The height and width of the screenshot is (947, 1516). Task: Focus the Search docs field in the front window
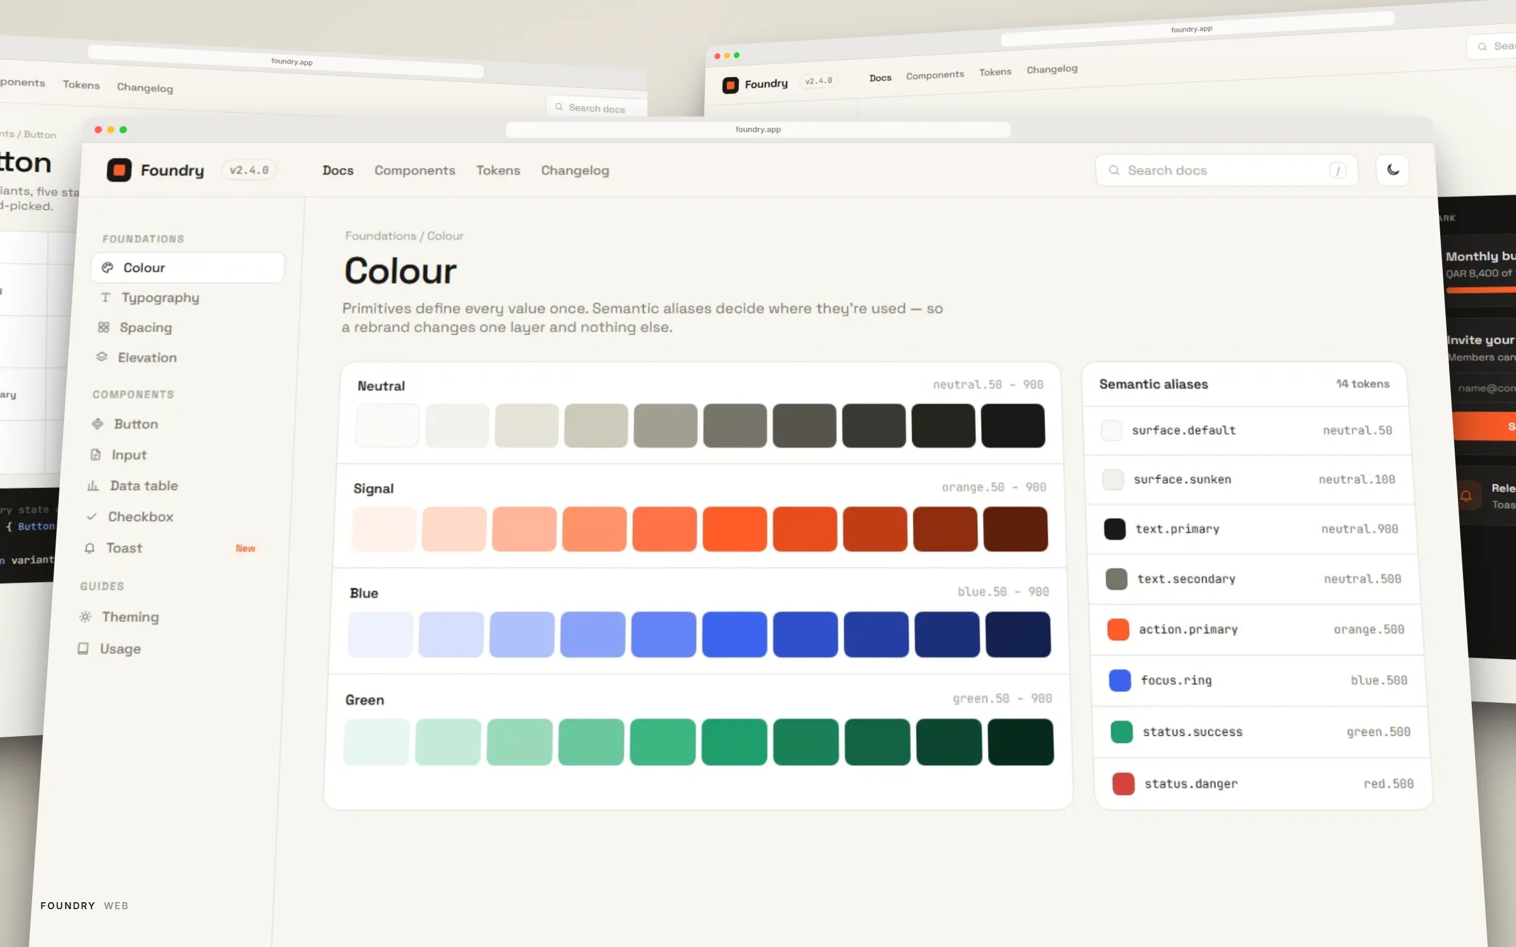[1226, 170]
